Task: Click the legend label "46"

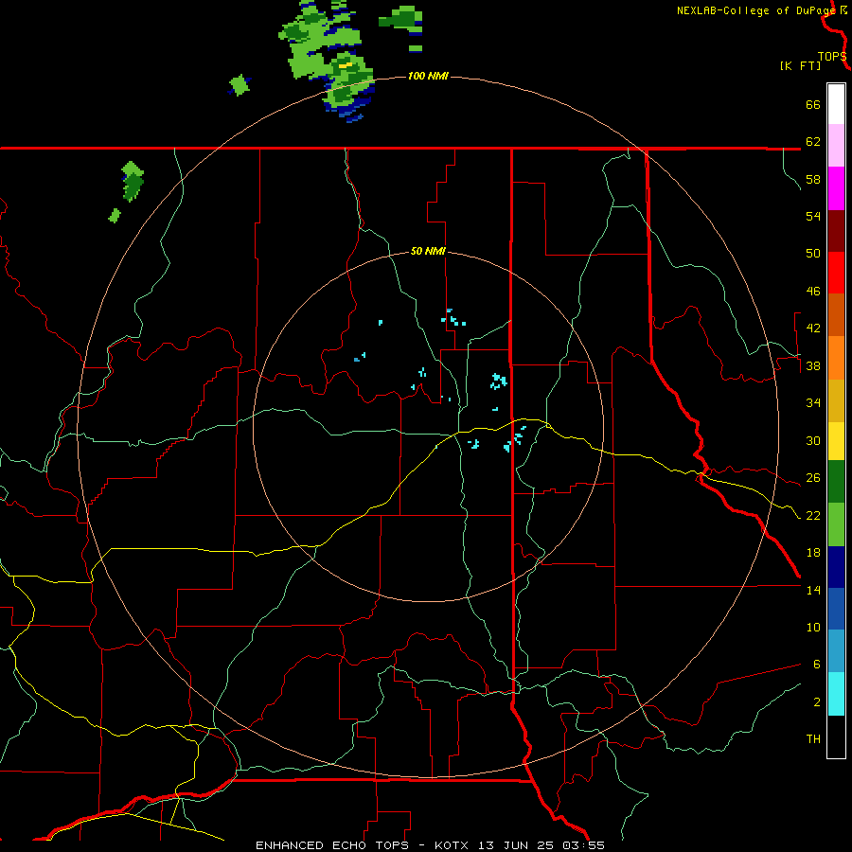Action: coord(813,291)
